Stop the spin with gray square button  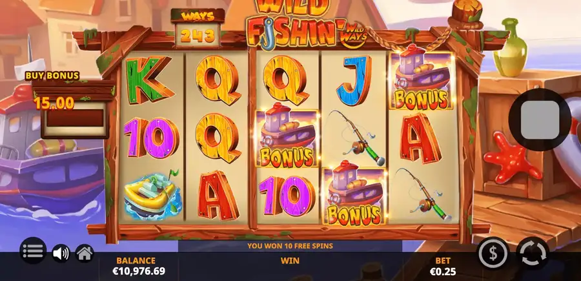(x=540, y=120)
